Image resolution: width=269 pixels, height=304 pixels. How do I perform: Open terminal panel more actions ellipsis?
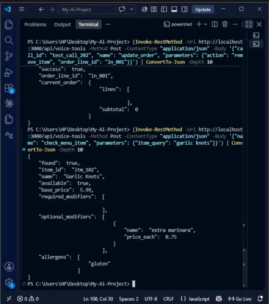(235, 24)
